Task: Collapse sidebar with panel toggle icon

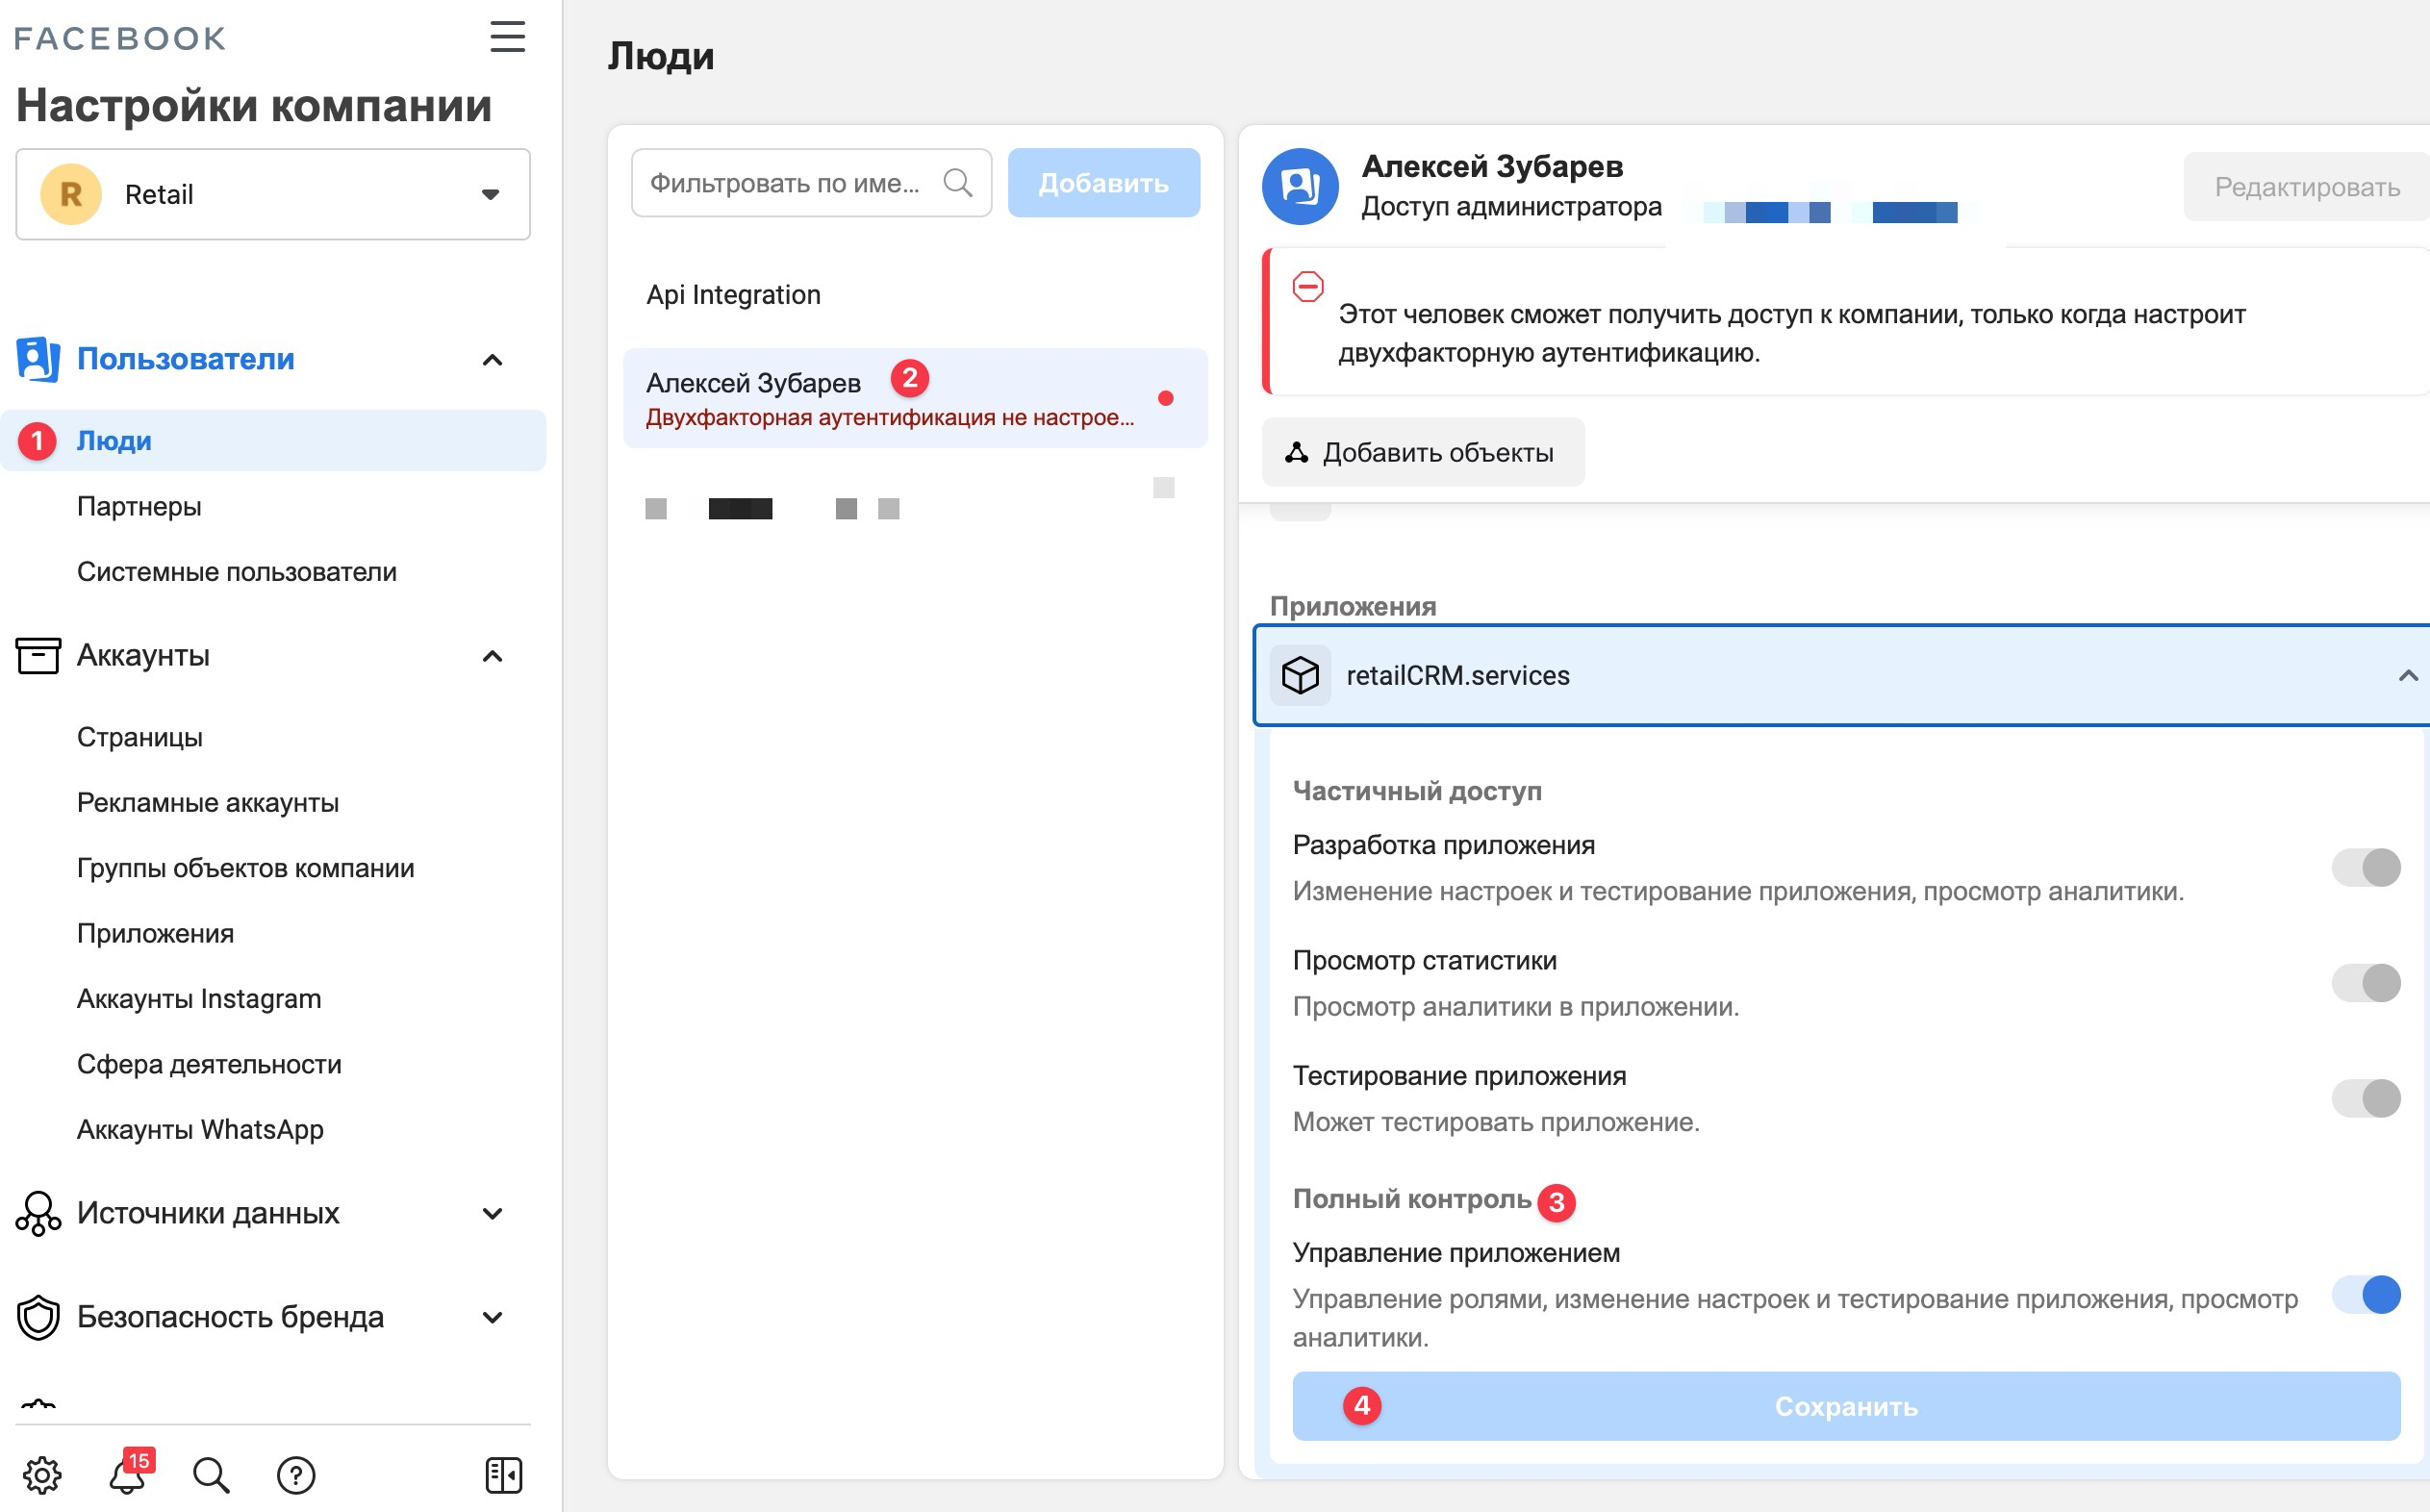Action: tap(504, 1474)
